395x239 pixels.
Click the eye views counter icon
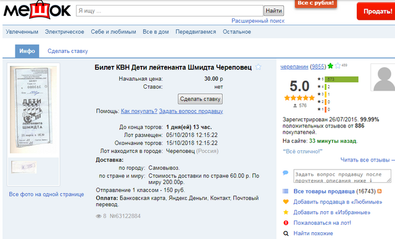(x=98, y=216)
